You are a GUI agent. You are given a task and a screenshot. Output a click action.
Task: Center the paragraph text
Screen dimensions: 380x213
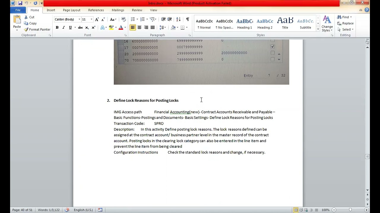(139, 28)
